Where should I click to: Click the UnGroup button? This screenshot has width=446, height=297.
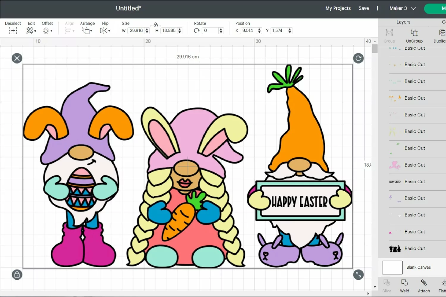[x=414, y=36]
